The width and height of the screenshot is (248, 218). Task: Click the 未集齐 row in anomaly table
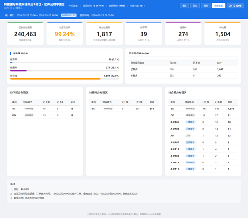click(183, 76)
